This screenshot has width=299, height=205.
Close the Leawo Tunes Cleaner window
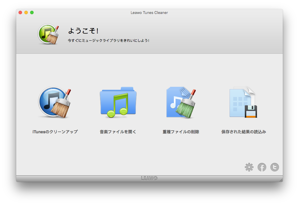coord(20,12)
